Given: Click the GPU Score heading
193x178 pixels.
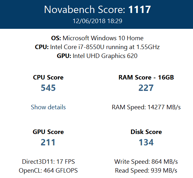Looking at the screenshot, I should [x=48, y=132].
